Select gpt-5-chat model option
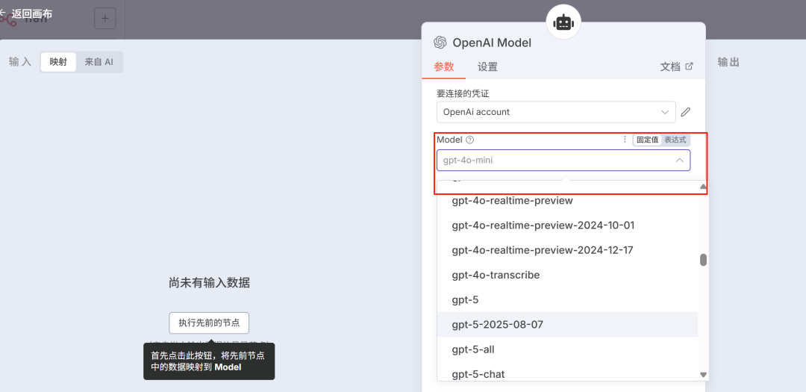Viewport: 806px width, 392px height. 567,373
